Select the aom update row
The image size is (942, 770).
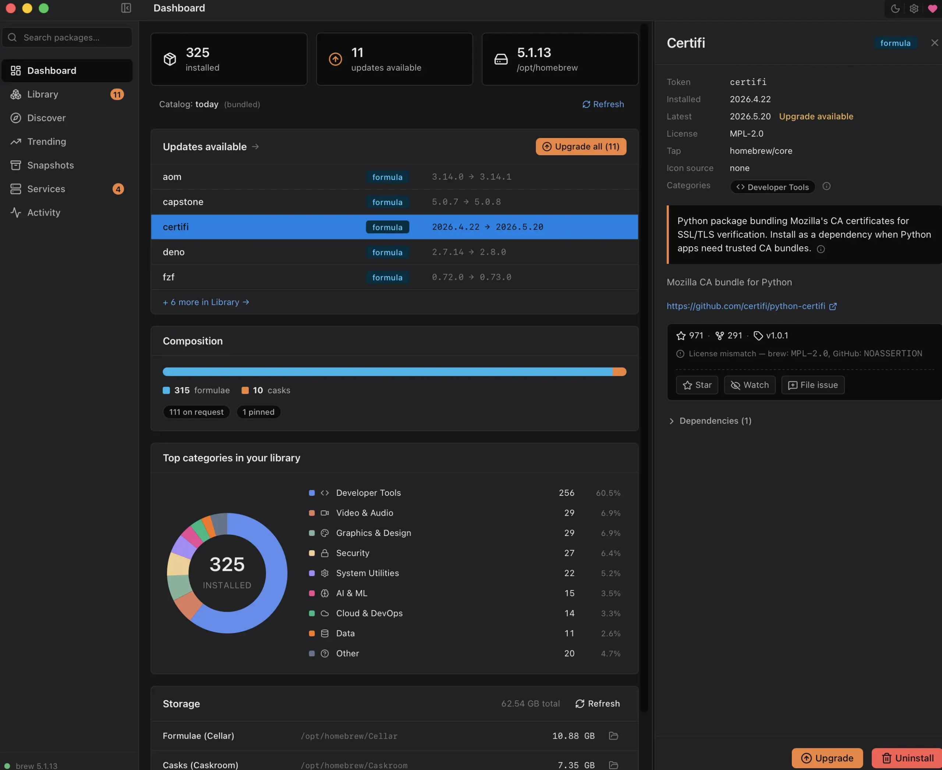click(x=394, y=177)
